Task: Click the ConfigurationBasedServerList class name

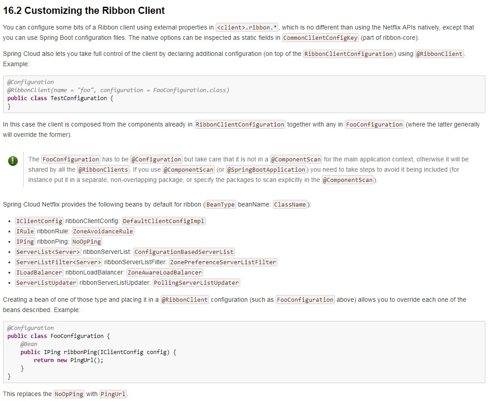Action: point(184,252)
